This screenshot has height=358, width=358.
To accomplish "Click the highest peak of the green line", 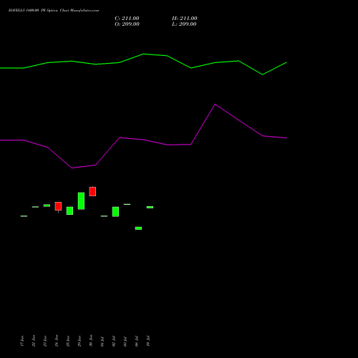I will [143, 54].
